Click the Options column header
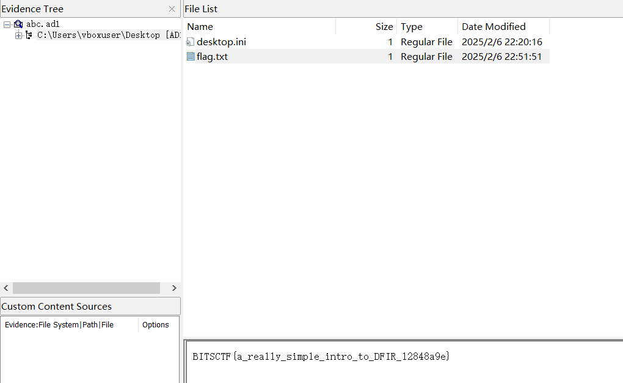623x383 pixels. [x=156, y=325]
